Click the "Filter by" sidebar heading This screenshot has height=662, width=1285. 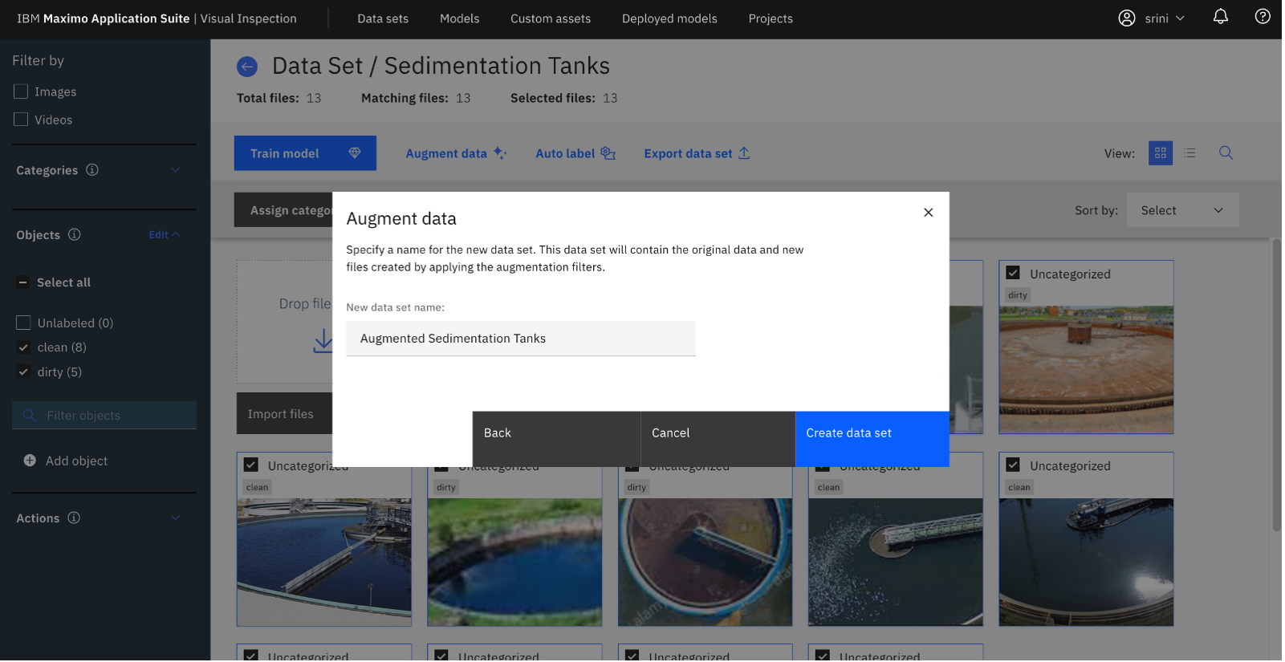[39, 61]
